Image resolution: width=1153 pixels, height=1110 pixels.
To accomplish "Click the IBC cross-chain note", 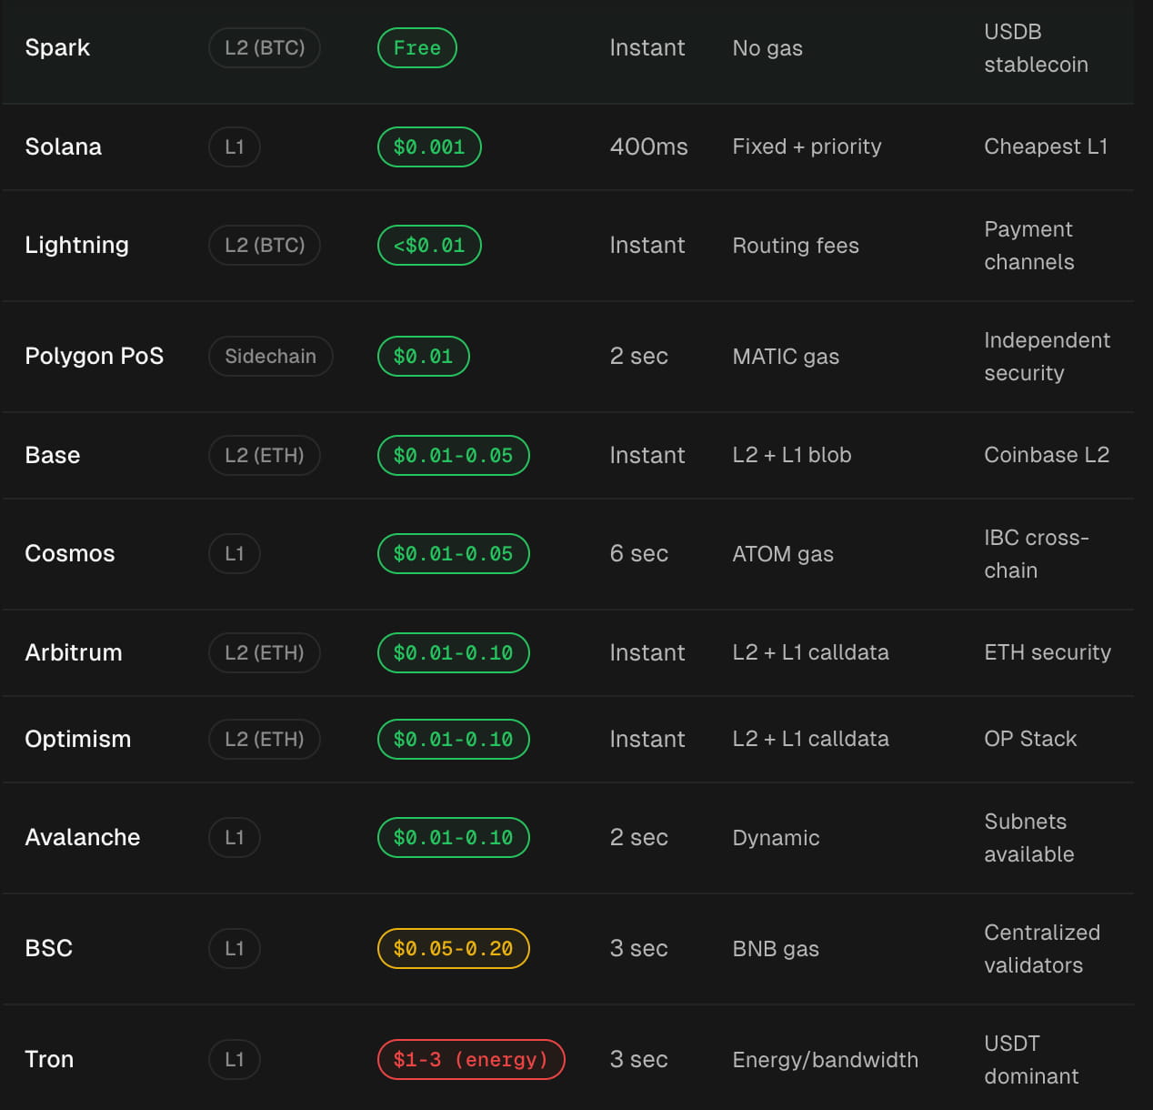I will click(x=1036, y=554).
